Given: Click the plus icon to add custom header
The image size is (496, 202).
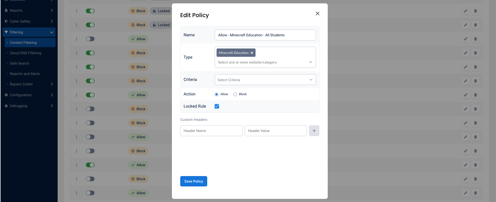Looking at the screenshot, I should (x=314, y=131).
